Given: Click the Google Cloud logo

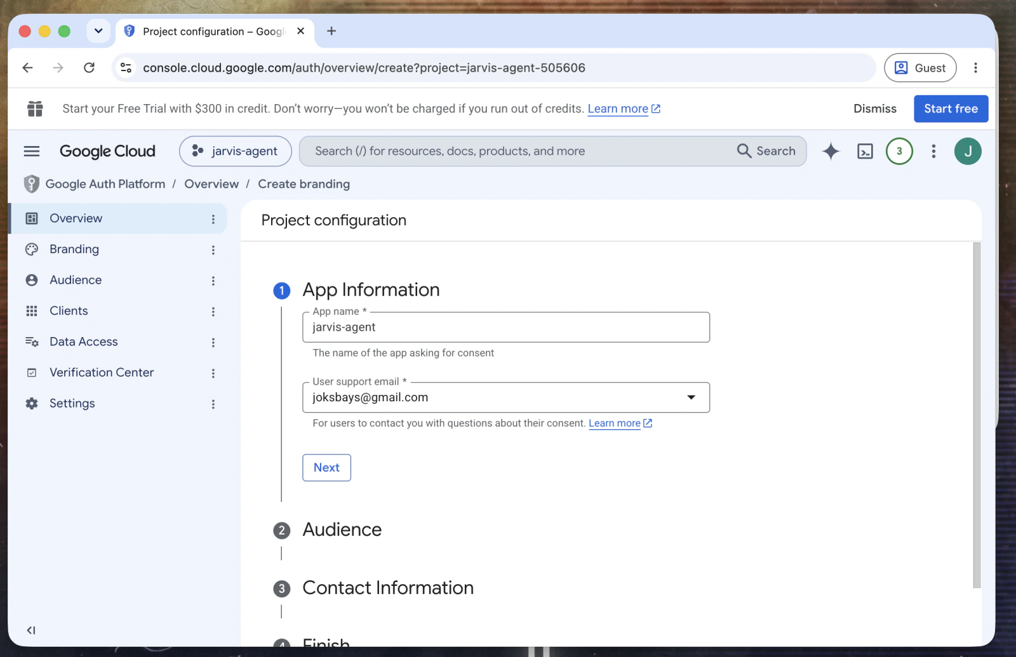Looking at the screenshot, I should pos(107,151).
